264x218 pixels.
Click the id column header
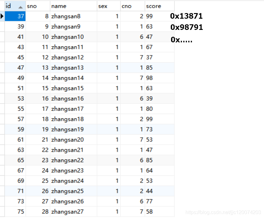click(15, 6)
